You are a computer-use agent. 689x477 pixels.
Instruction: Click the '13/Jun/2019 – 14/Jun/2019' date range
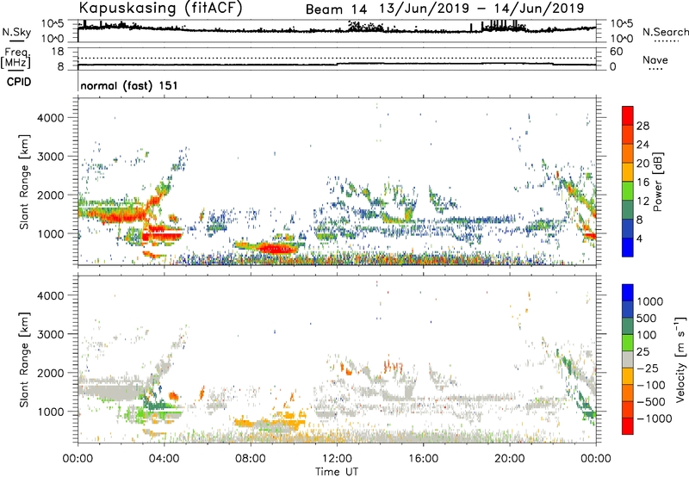point(481,9)
